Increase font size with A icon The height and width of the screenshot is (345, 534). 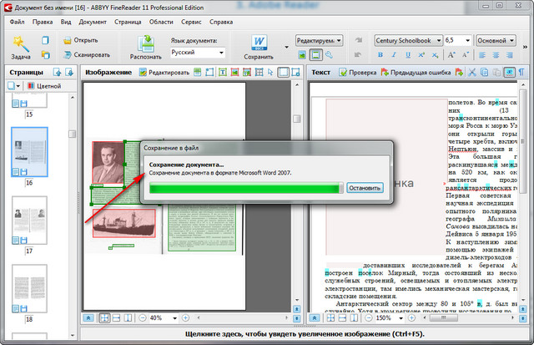451,54
